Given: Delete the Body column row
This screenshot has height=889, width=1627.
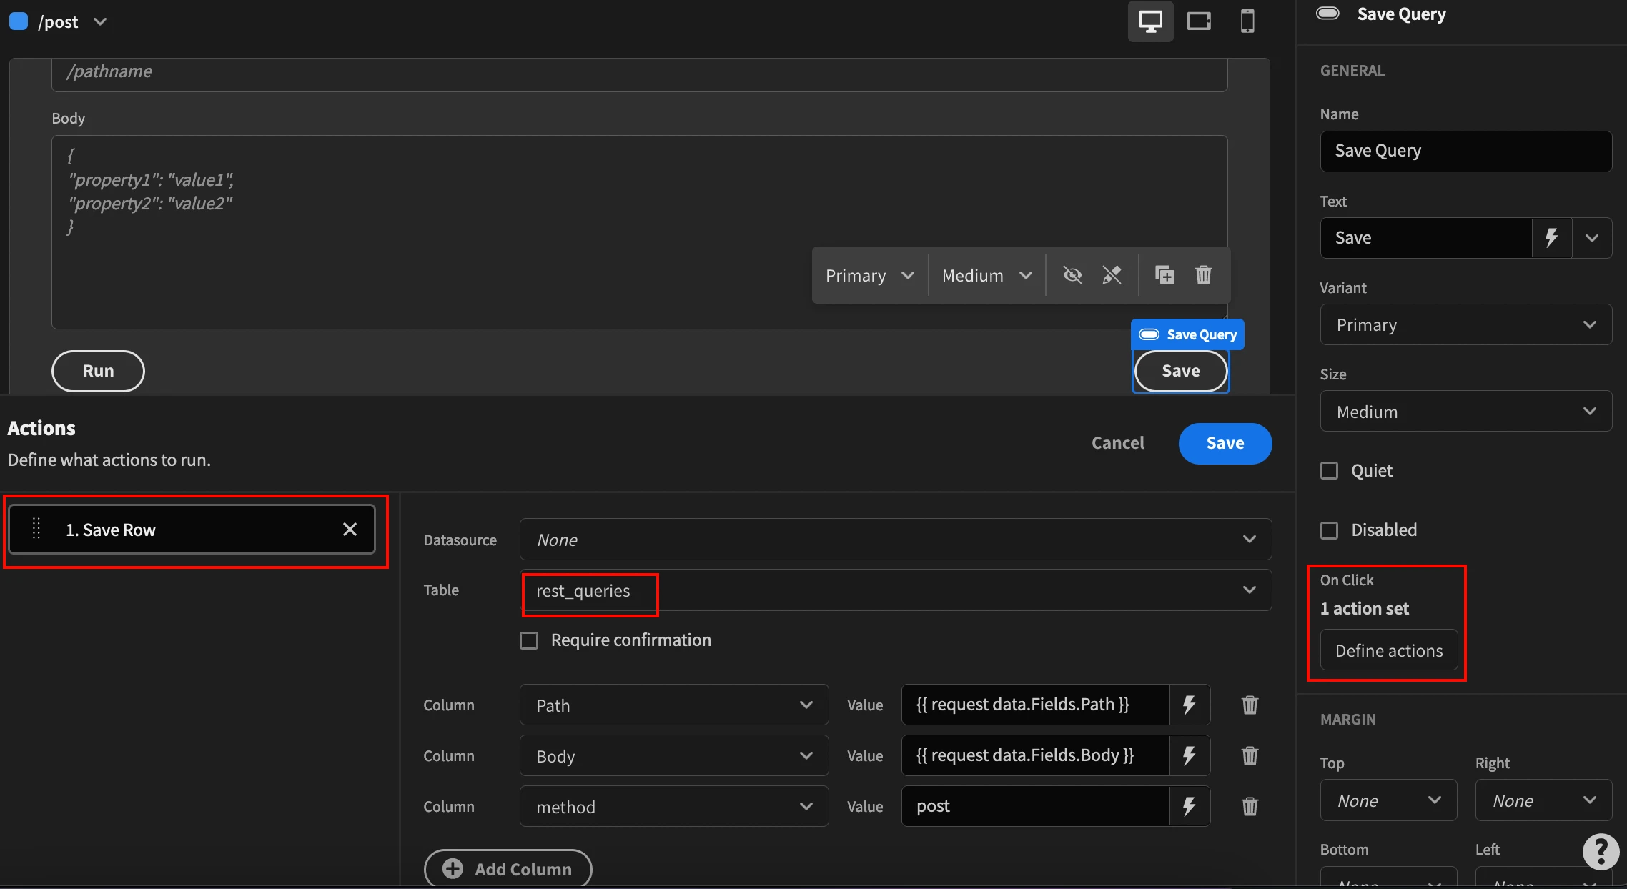Looking at the screenshot, I should coord(1250,756).
